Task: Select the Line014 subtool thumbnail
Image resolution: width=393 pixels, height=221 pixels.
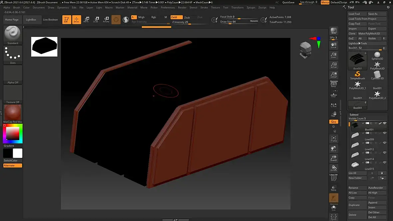Action: point(355,154)
